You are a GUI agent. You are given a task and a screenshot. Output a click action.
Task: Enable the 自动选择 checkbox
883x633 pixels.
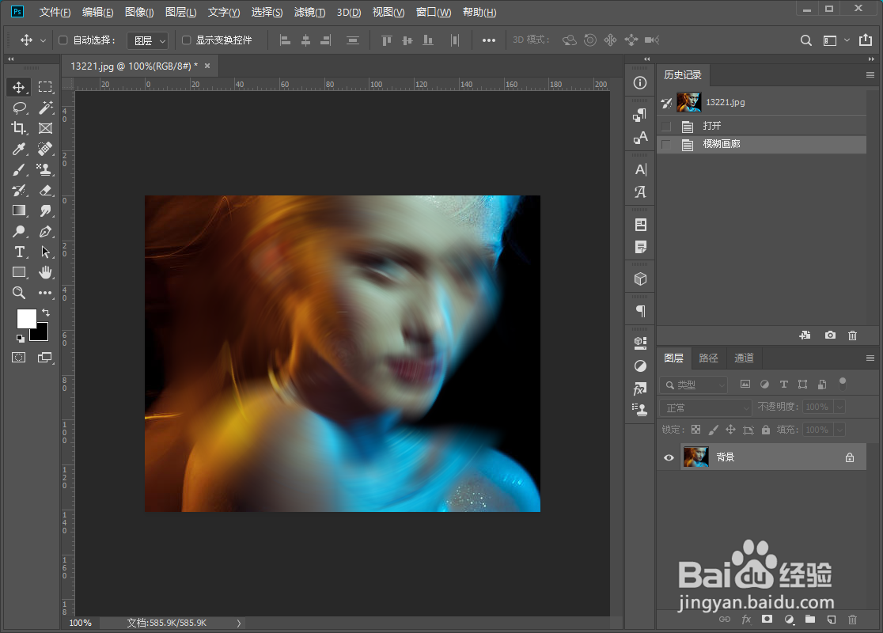[63, 40]
